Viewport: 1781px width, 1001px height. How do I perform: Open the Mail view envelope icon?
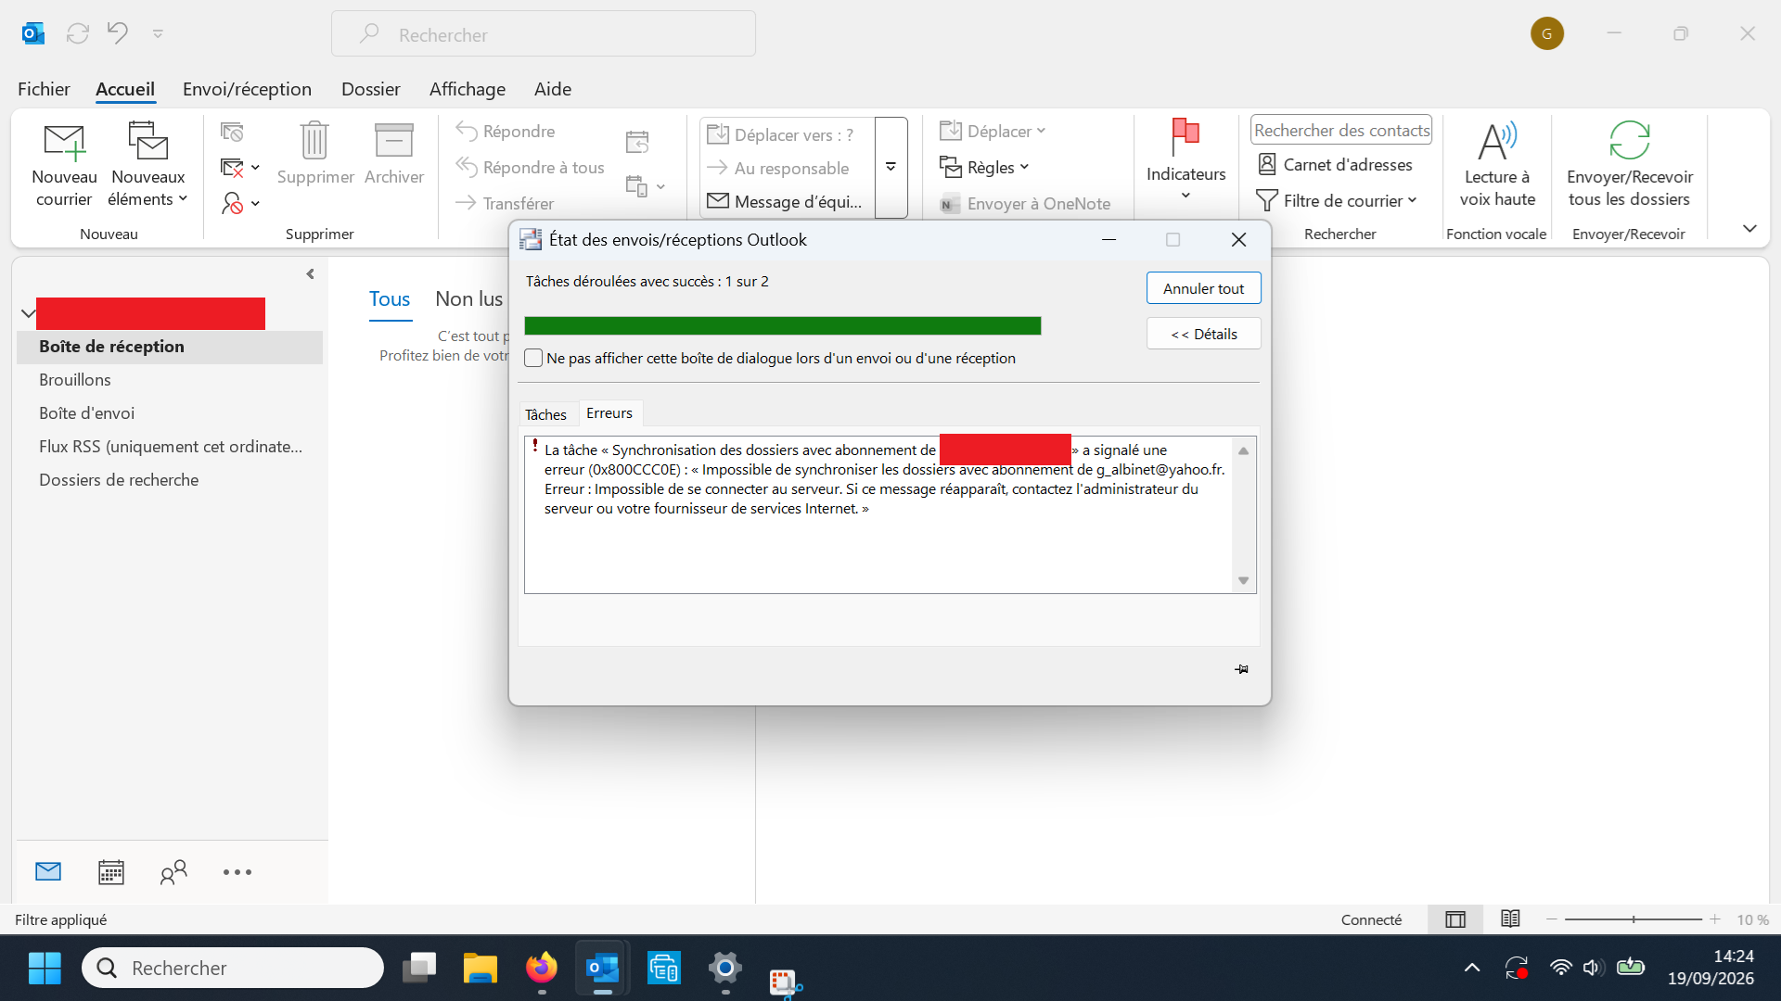pyautogui.click(x=48, y=871)
